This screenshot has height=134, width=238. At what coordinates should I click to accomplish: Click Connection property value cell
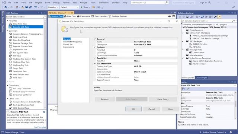pyautogui.click(x=155, y=69)
